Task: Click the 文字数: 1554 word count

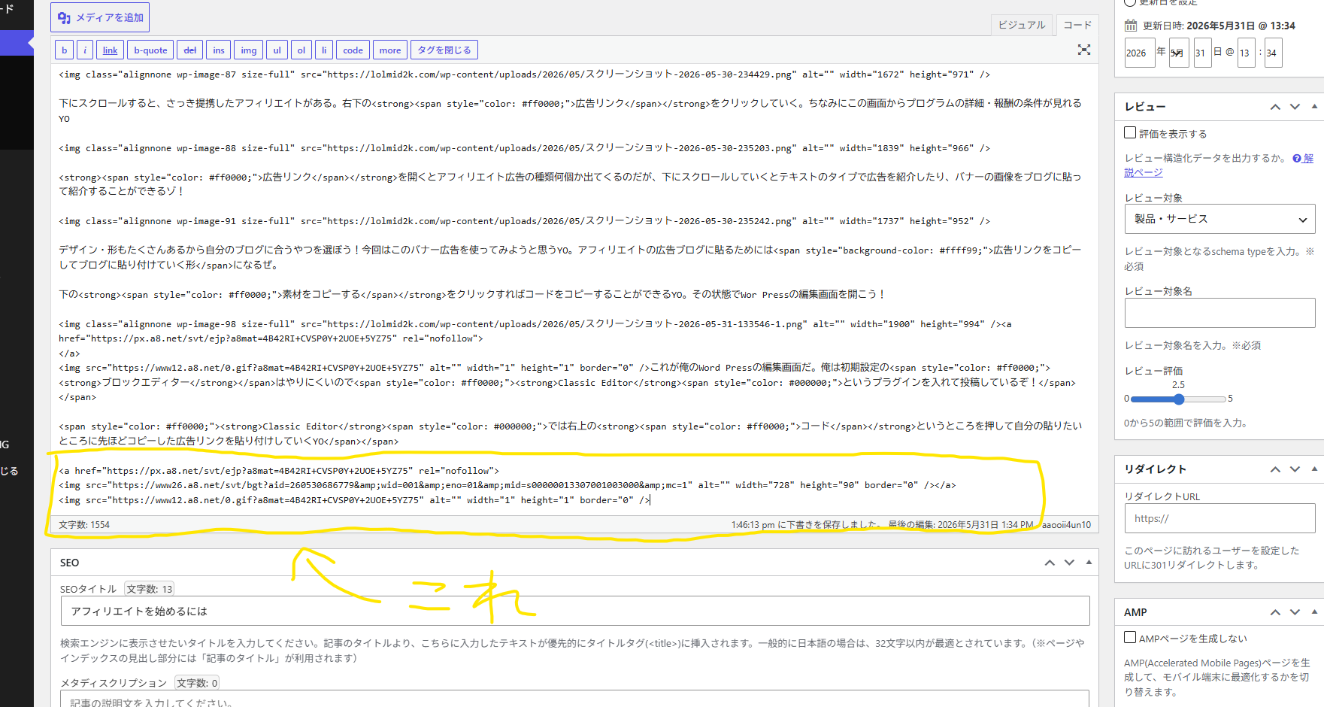Action: pos(84,525)
